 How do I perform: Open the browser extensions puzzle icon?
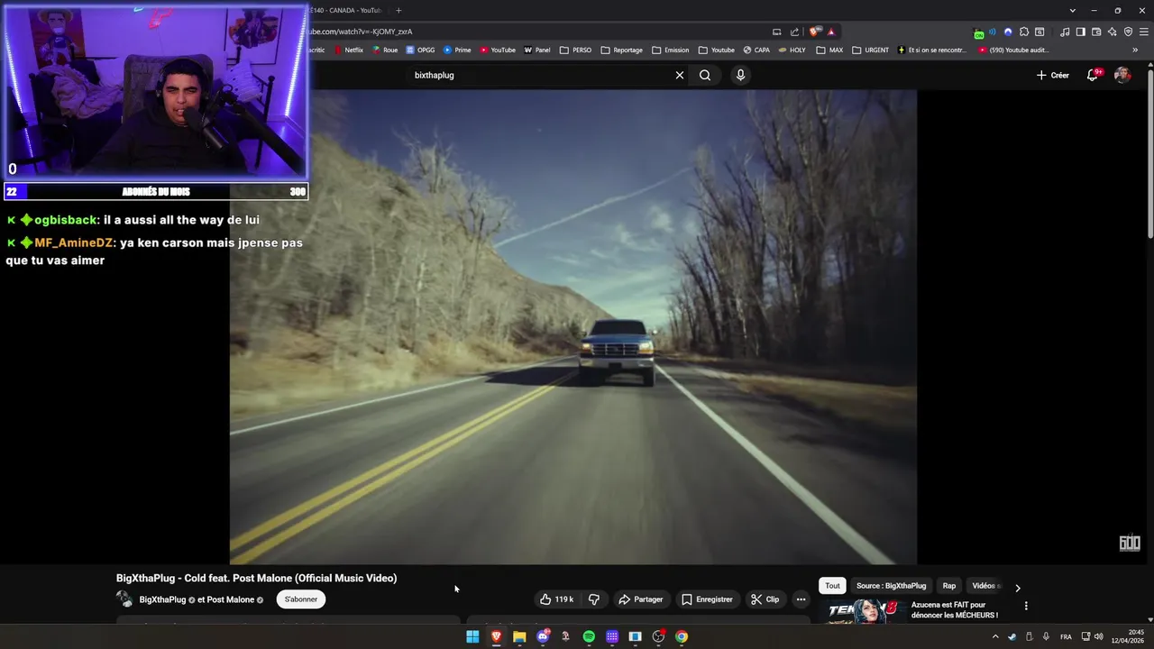pyautogui.click(x=1023, y=32)
